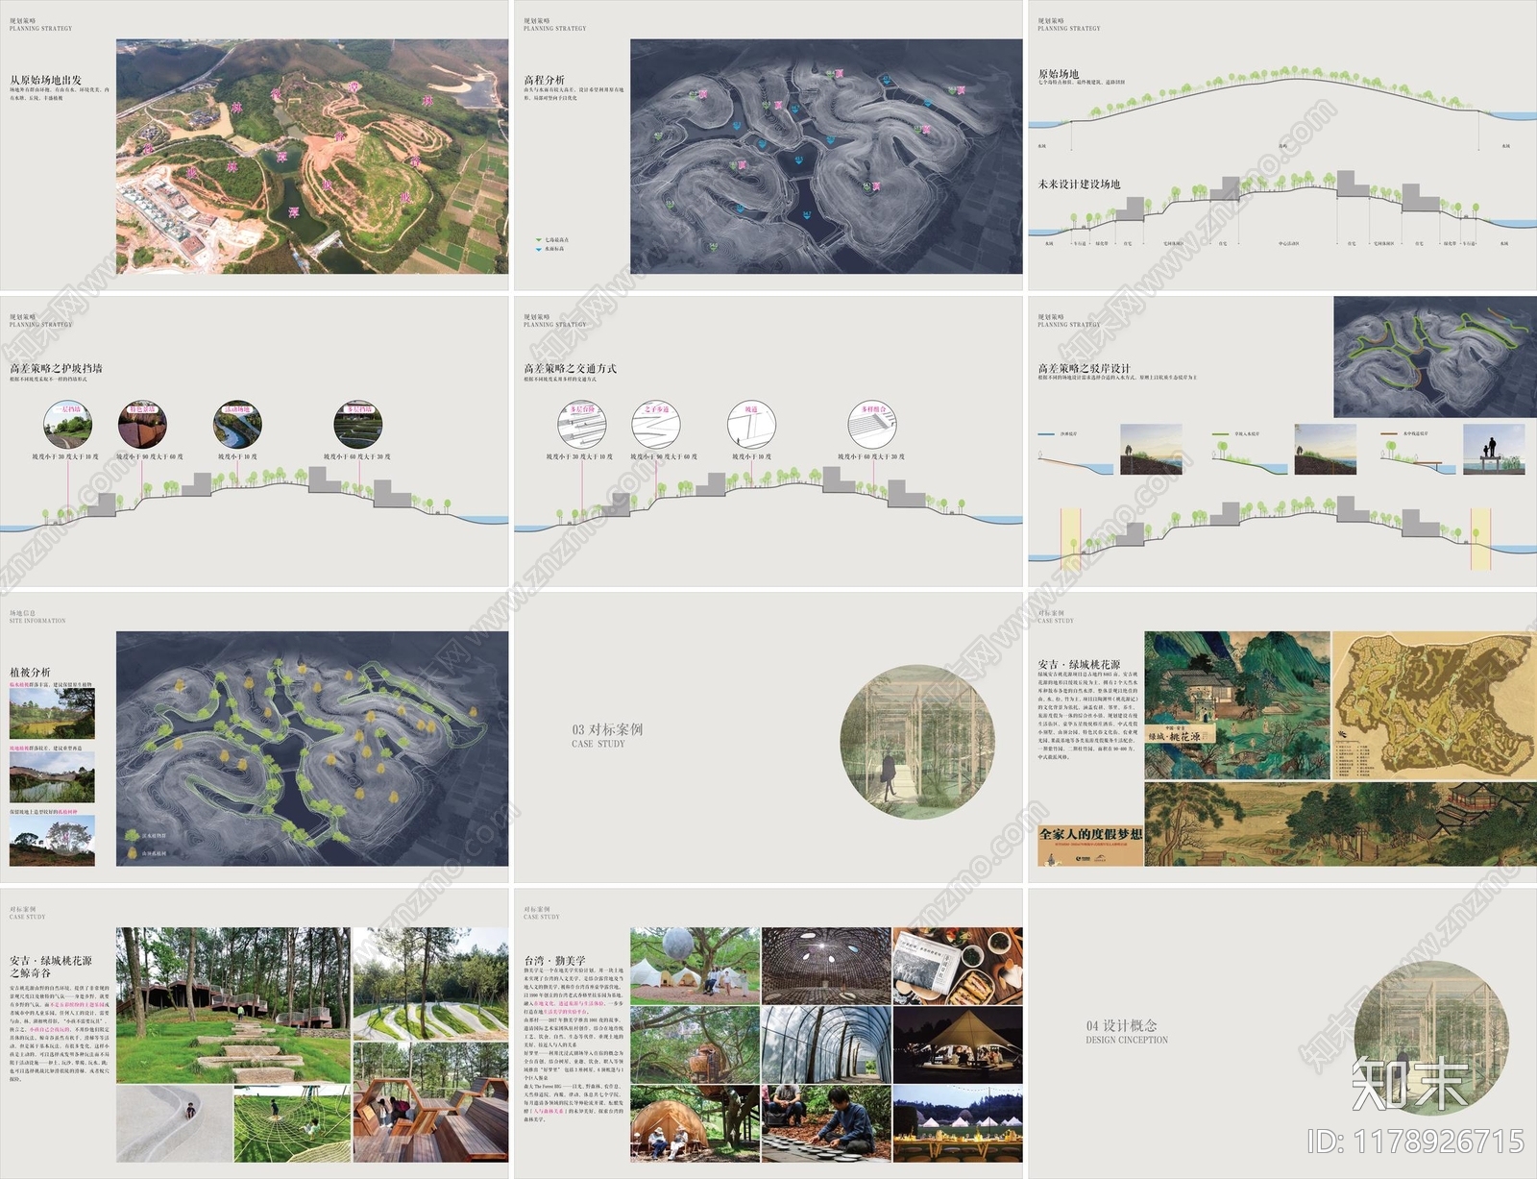Open the white tents with balloon photo

click(695, 966)
